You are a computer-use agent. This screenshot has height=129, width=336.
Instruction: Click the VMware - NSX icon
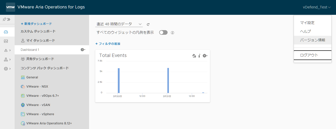click(x=23, y=87)
